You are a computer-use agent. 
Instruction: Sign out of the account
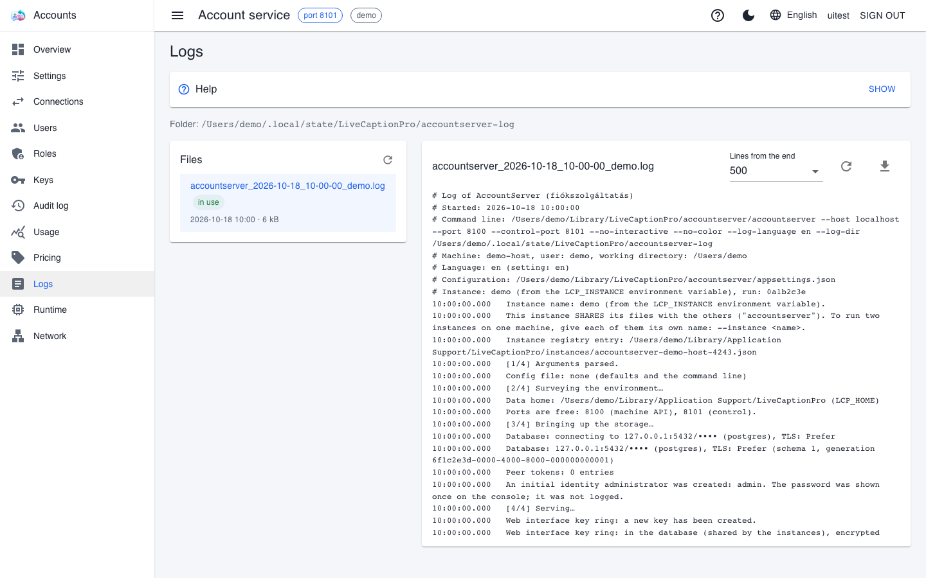tap(882, 15)
